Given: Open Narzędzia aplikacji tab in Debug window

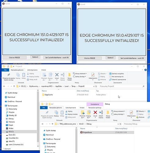Looking at the screenshot, I should (95, 108).
